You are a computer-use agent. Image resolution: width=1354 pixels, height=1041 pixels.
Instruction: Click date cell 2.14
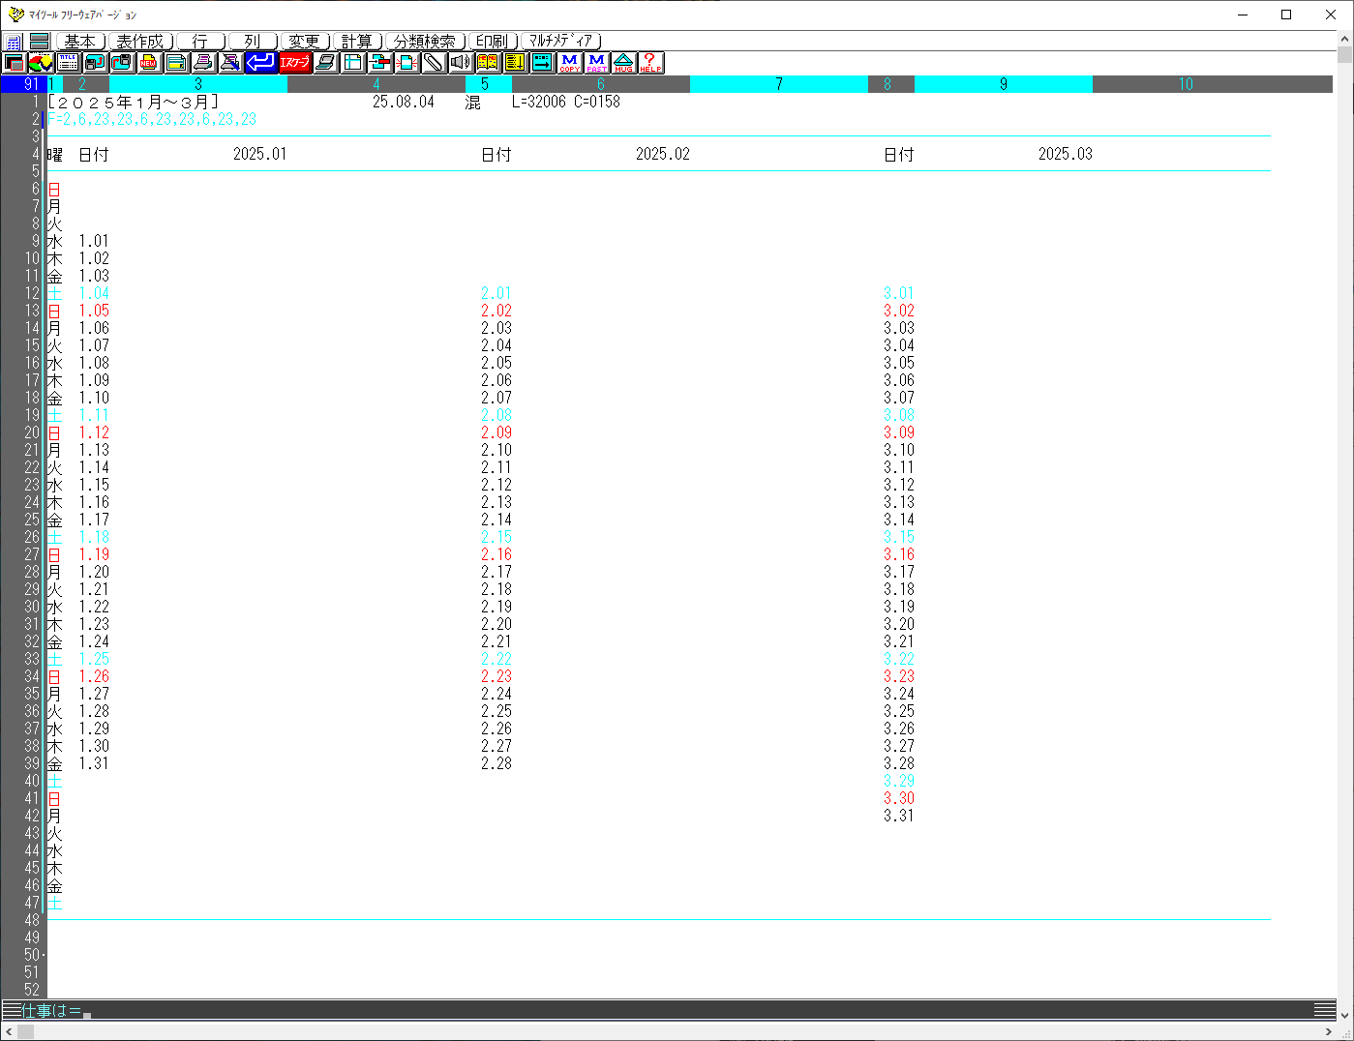pos(497,520)
